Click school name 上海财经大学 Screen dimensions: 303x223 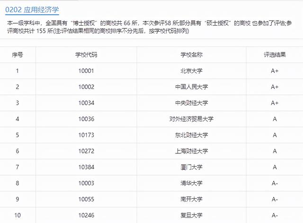pyautogui.click(x=191, y=151)
